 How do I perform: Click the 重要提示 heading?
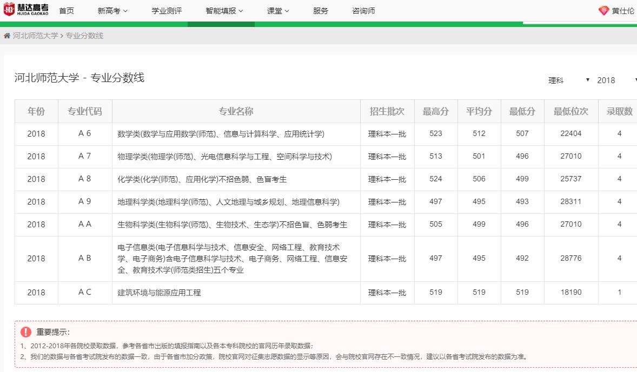tap(53, 332)
